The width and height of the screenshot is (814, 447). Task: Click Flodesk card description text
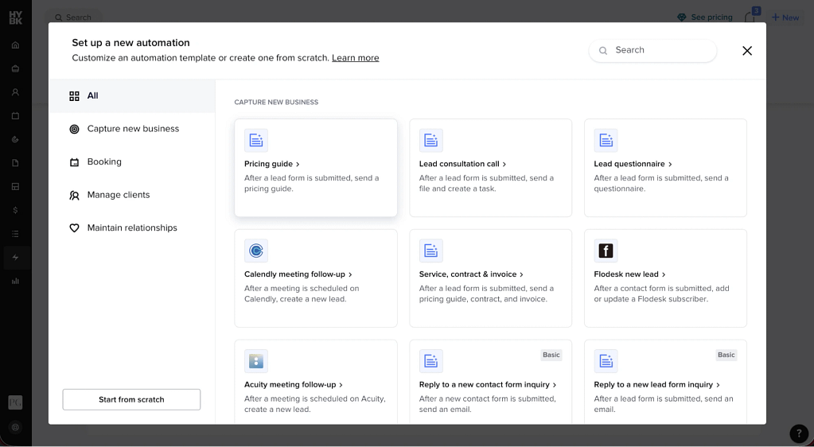point(661,293)
